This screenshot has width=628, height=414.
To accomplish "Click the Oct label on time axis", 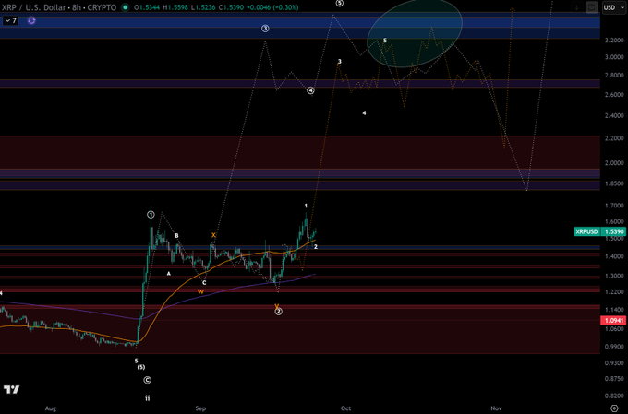I will point(345,408).
